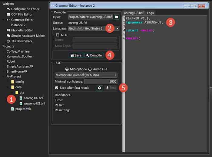
Task: Click the grammar ASRENG-US line in editor
Action: (x=145, y=22)
